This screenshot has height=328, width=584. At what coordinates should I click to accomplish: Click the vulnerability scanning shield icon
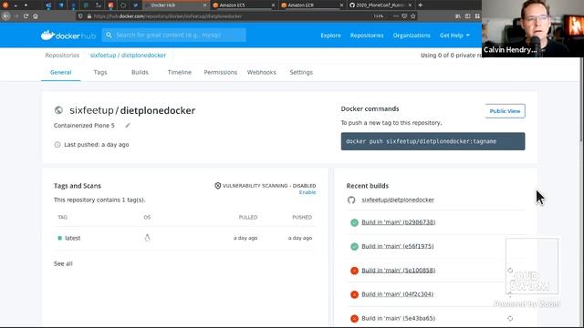[218, 186]
